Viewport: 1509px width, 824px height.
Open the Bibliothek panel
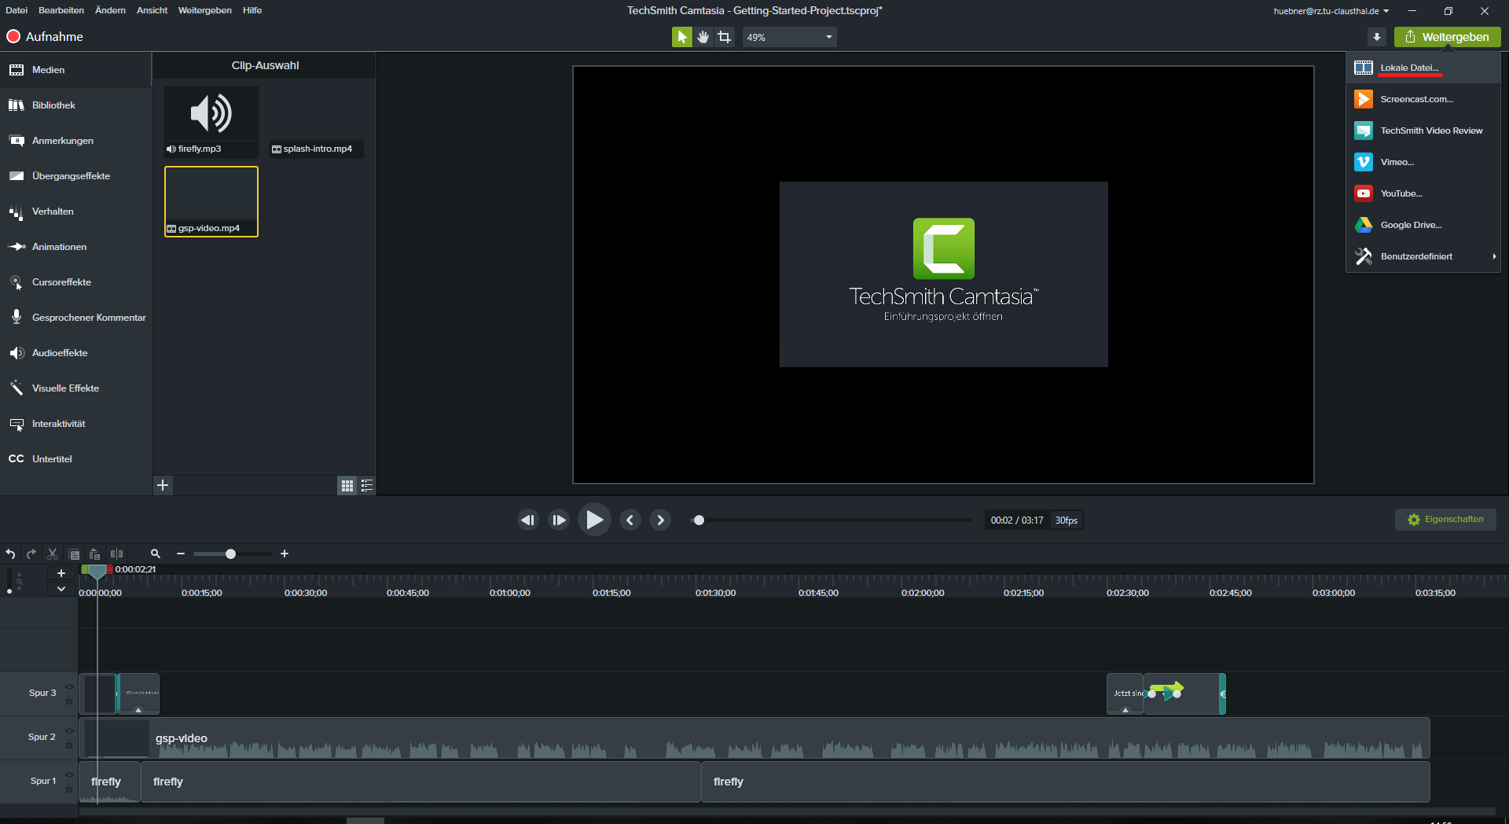pos(75,105)
